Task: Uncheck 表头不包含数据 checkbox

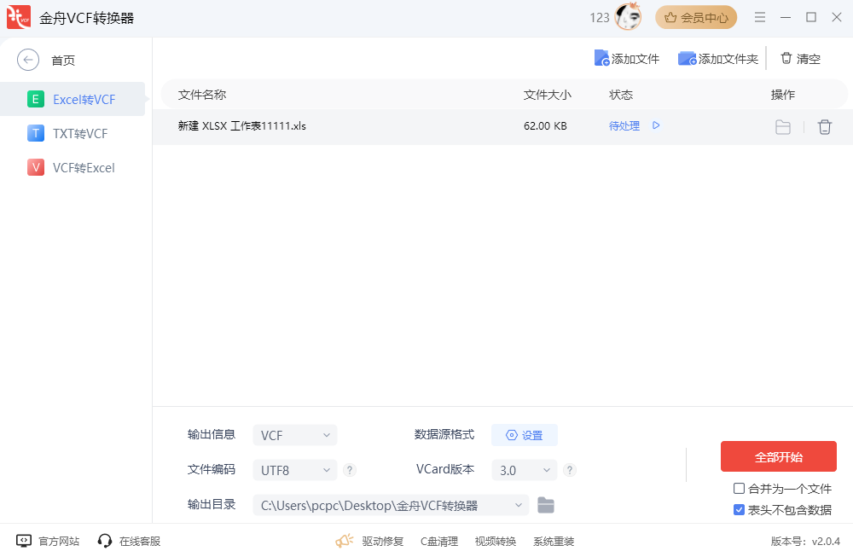Action: pyautogui.click(x=739, y=510)
